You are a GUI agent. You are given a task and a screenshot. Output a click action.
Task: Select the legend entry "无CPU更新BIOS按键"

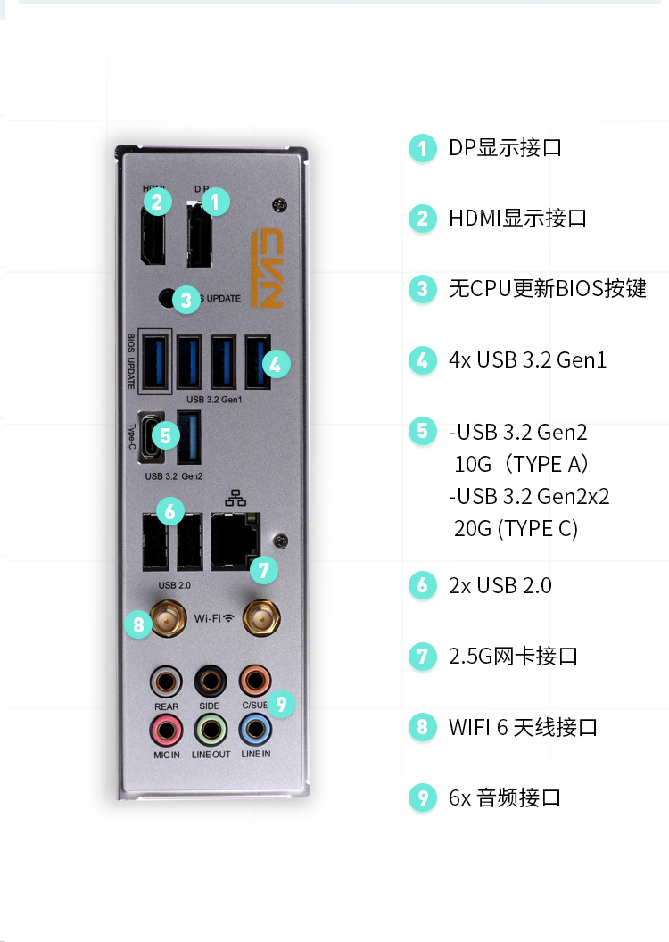[x=548, y=288]
